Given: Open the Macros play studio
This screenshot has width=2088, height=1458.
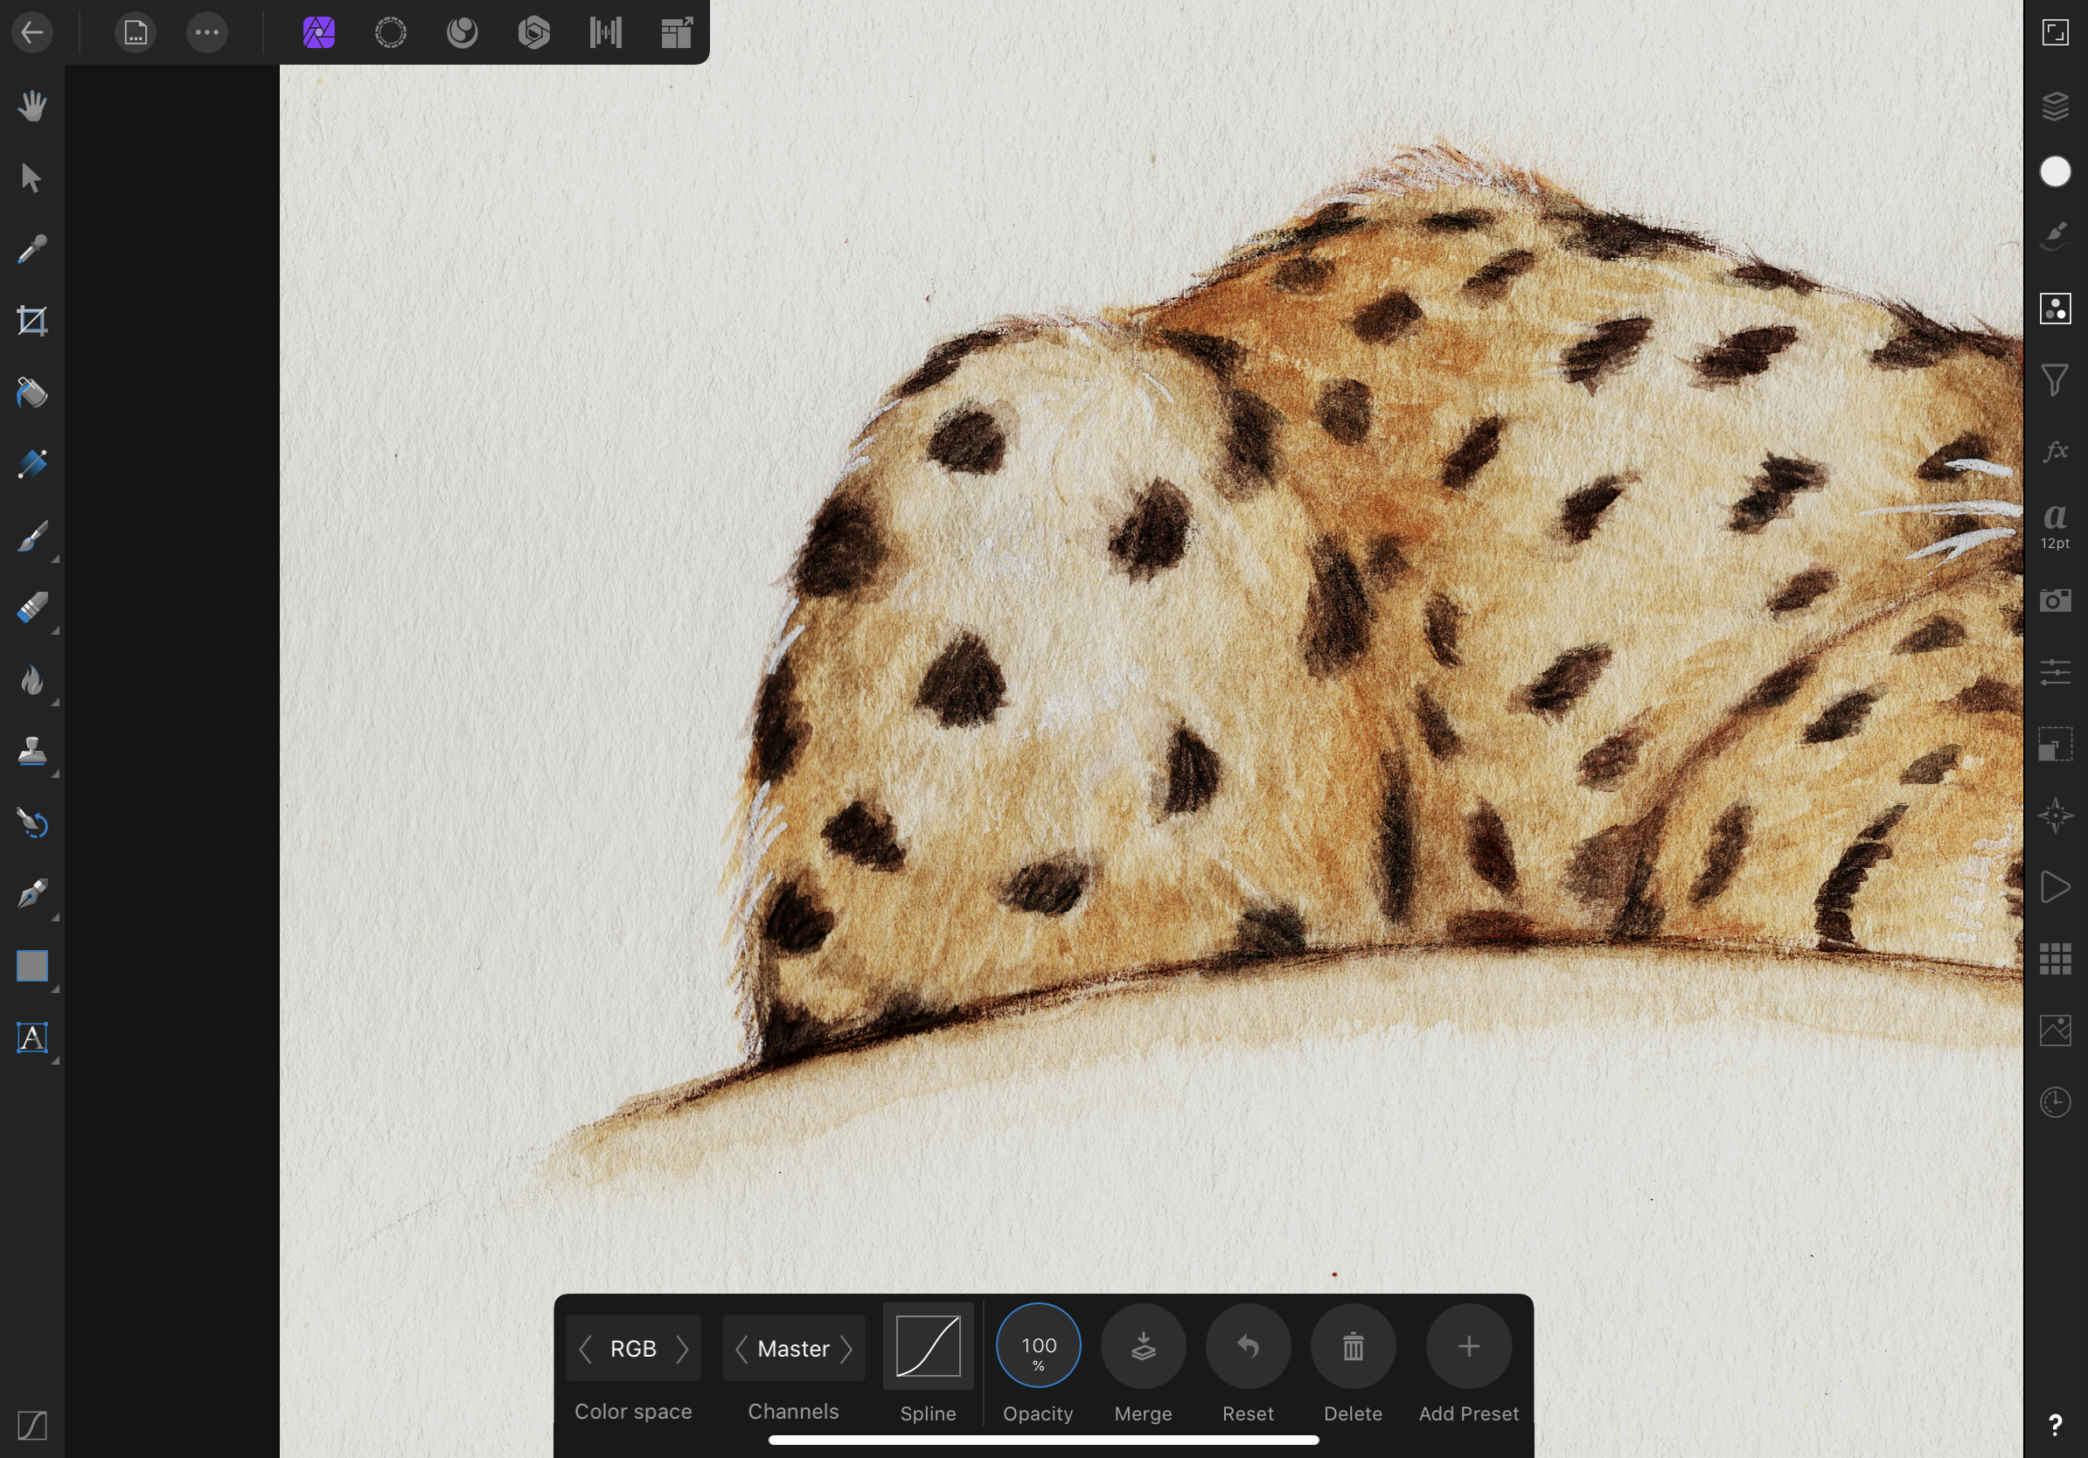Looking at the screenshot, I should coord(2056,887).
